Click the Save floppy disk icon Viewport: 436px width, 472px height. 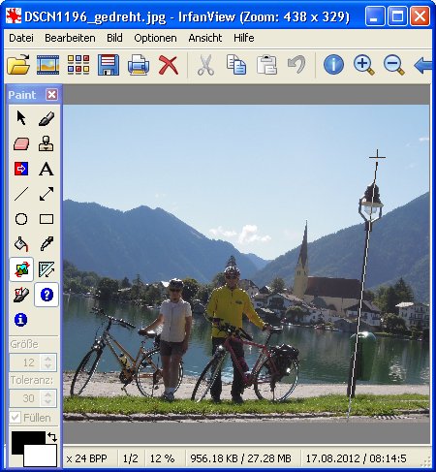click(x=109, y=65)
